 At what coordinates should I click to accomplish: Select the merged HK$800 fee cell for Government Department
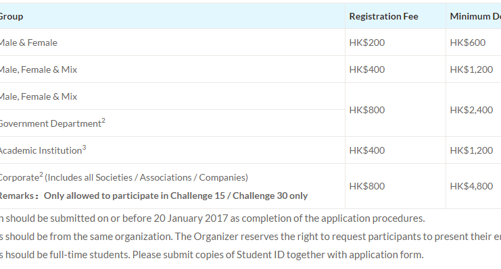click(x=396, y=110)
